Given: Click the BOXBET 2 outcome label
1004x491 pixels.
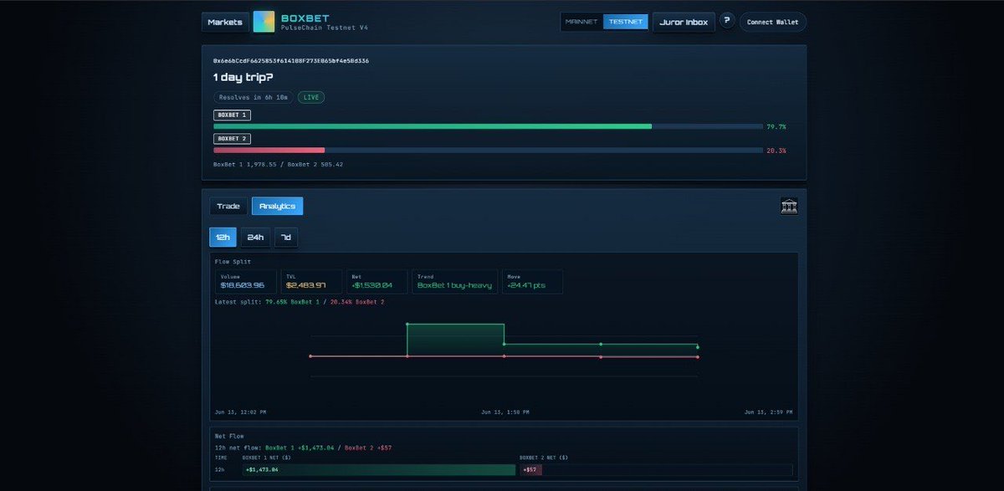Looking at the screenshot, I should [232, 139].
